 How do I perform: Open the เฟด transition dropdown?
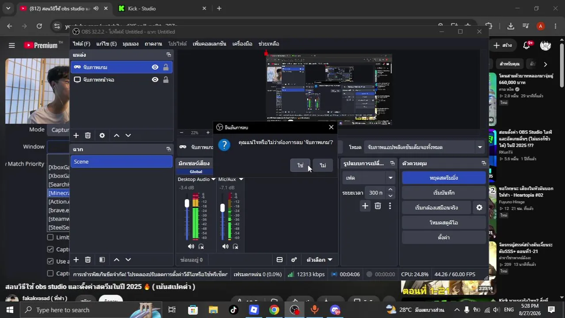pyautogui.click(x=369, y=178)
